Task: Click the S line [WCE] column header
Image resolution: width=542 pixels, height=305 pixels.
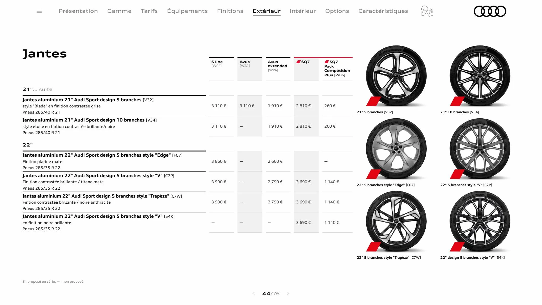Action: coord(222,69)
